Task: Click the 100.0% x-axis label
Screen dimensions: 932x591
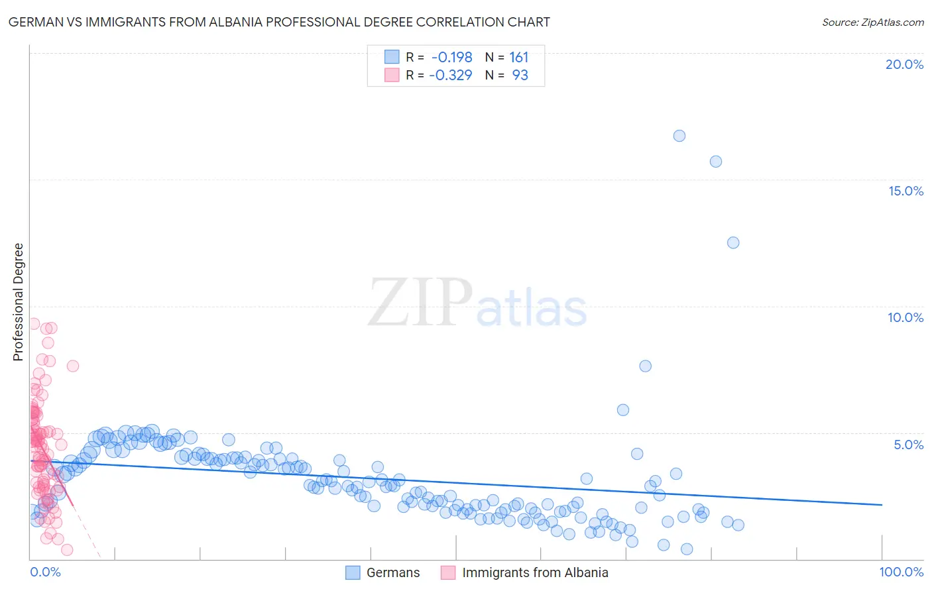Action: click(x=902, y=572)
